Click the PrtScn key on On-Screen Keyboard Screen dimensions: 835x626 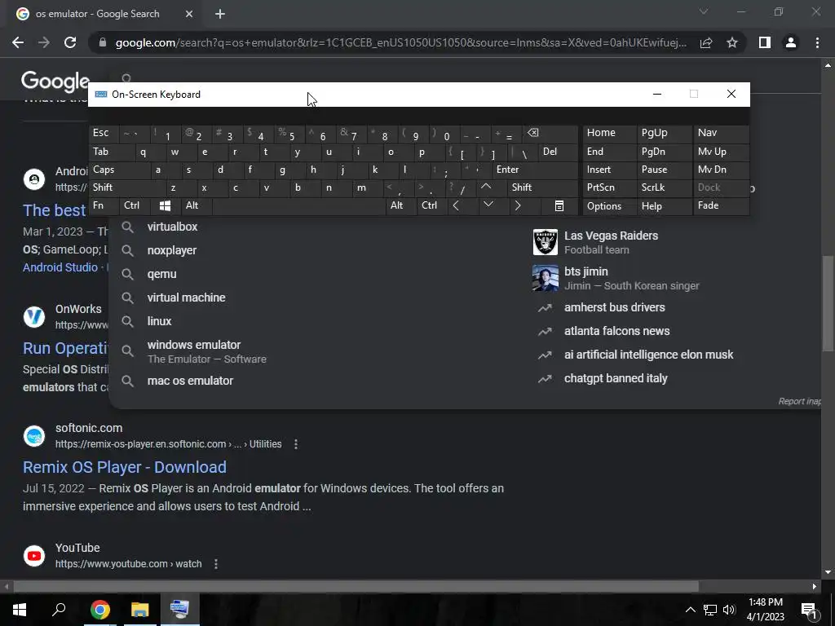tap(609, 187)
